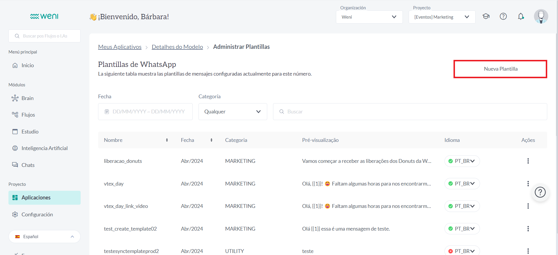Expand the Organización Weni dropdown
The height and width of the screenshot is (255, 558).
pyautogui.click(x=369, y=17)
